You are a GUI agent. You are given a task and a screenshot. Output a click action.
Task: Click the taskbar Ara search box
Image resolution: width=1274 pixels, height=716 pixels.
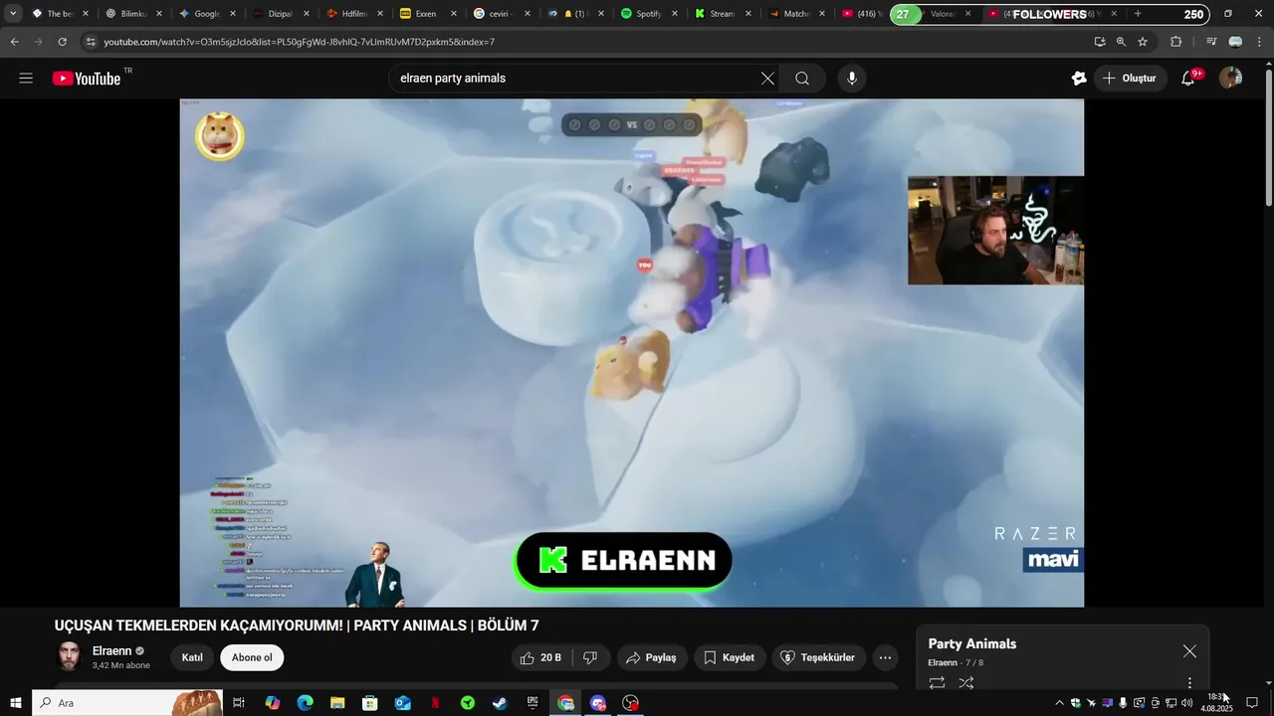pyautogui.click(x=126, y=703)
